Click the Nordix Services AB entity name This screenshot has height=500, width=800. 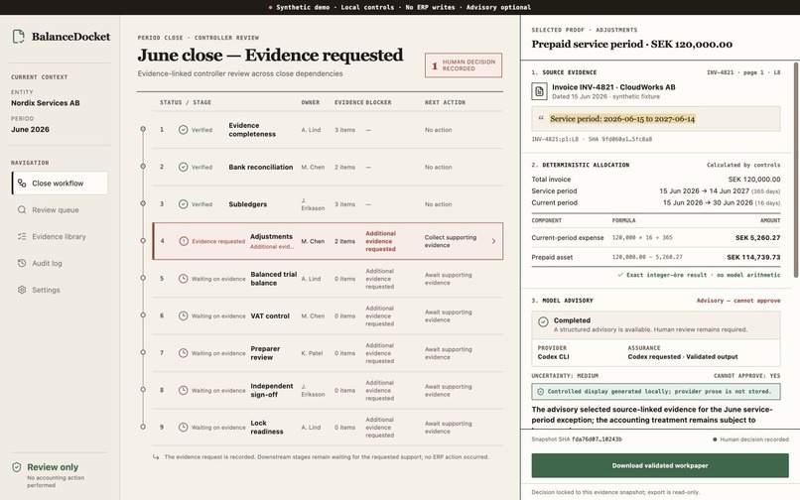coord(46,103)
